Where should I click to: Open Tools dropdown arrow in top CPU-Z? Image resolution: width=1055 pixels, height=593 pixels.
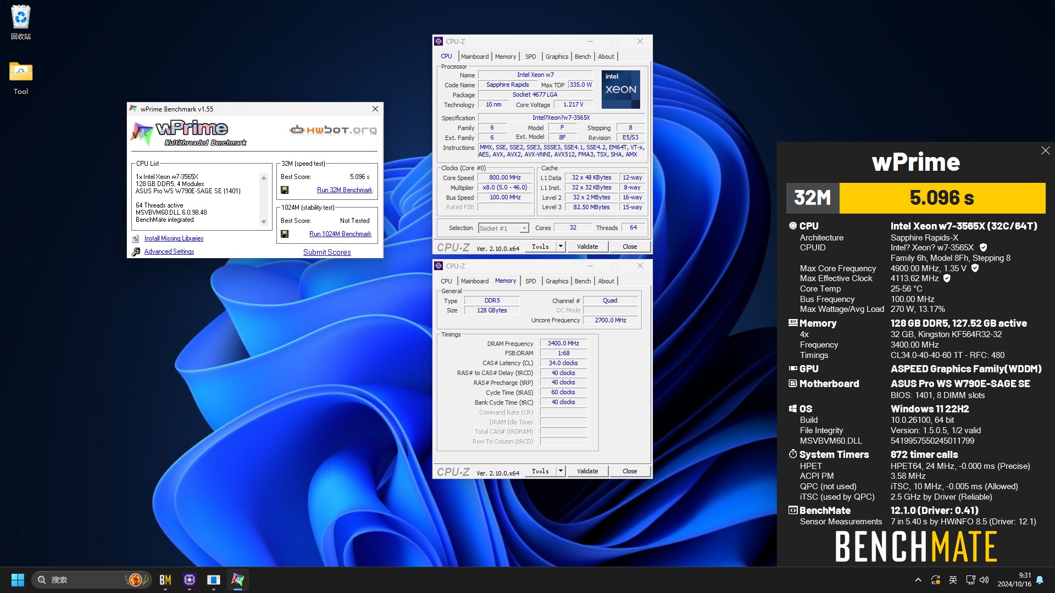(x=560, y=247)
